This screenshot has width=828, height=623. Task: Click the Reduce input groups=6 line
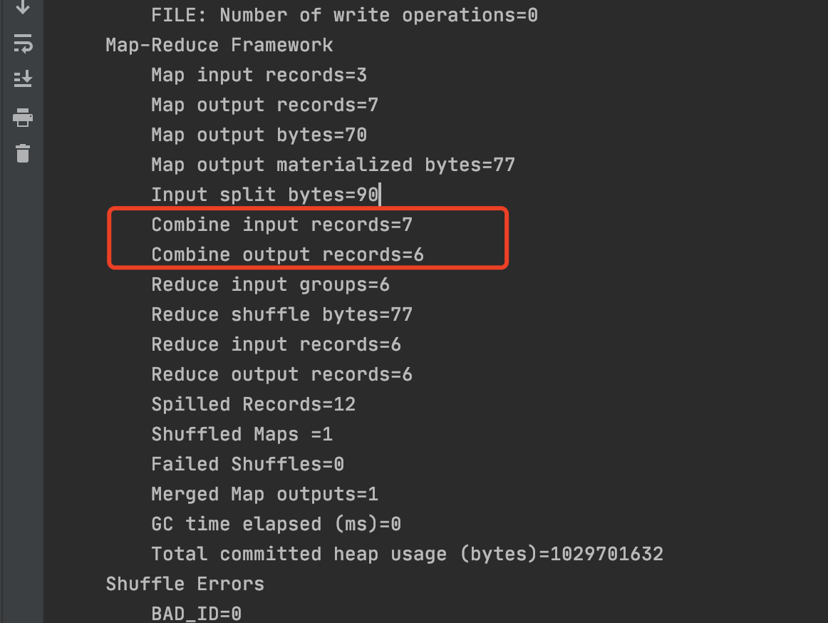click(x=270, y=285)
